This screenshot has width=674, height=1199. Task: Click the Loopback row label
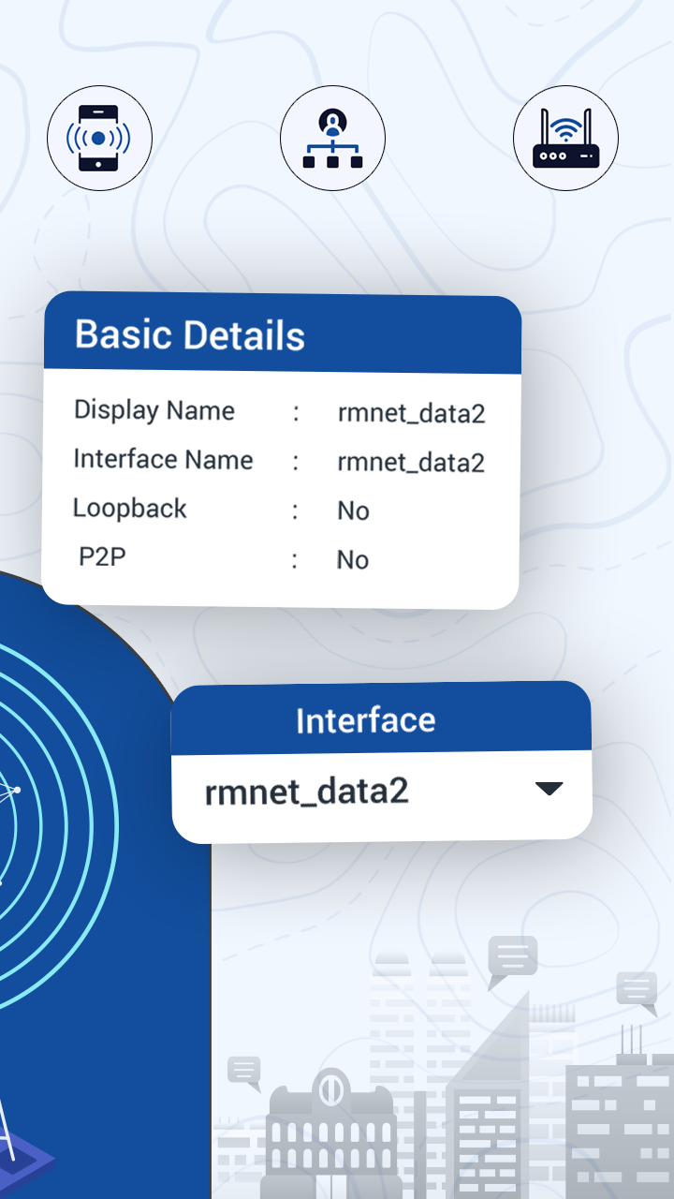point(130,509)
